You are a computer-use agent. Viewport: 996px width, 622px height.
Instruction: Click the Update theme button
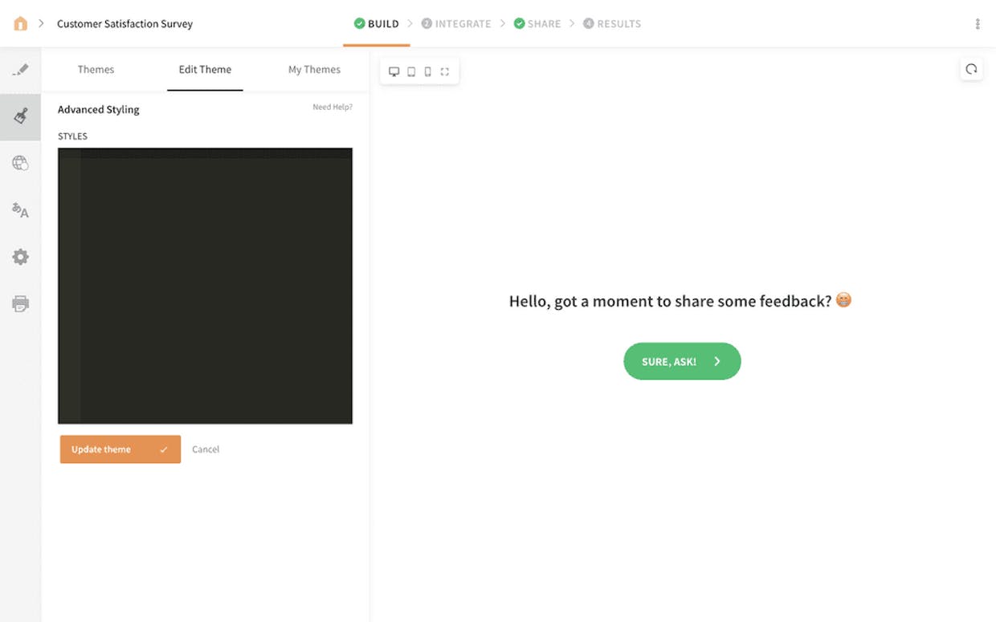pos(120,449)
